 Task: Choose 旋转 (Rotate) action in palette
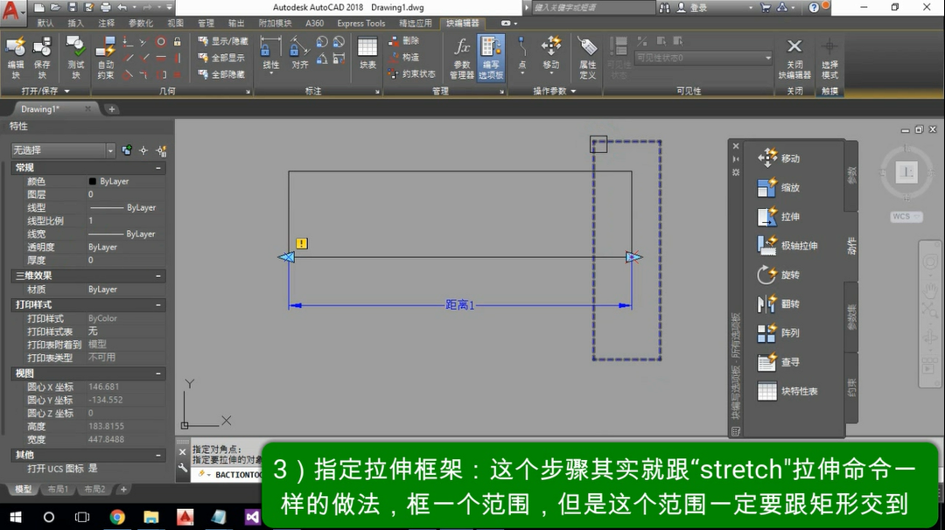[779, 275]
